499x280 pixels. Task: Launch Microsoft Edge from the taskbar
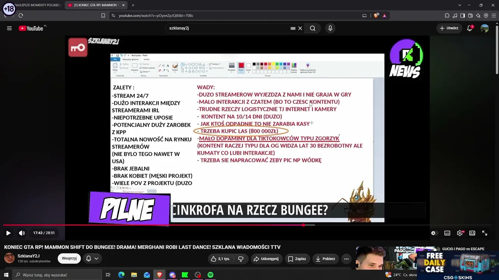coord(121,275)
